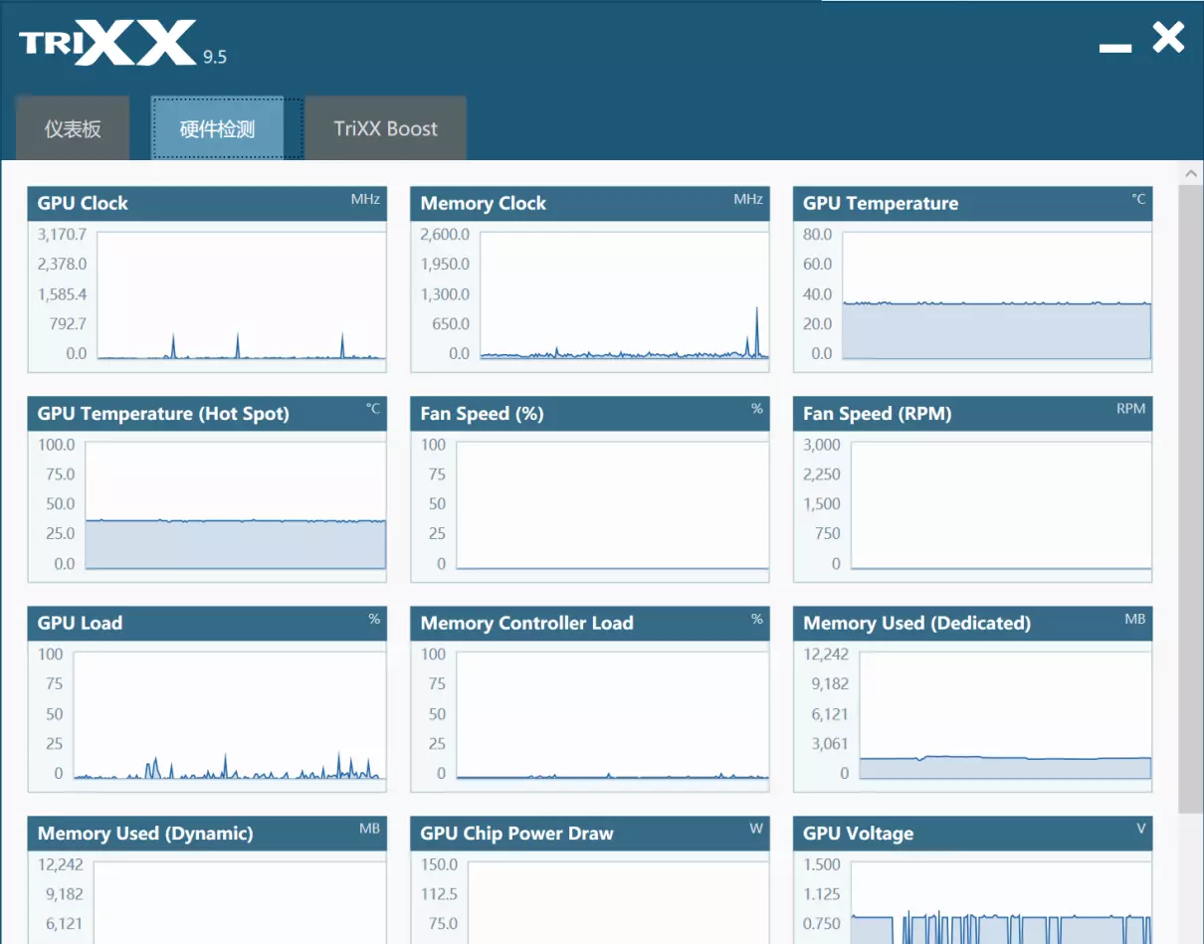Click the GPU Chip Power Draw graph
Screen dimensions: 1204x944
click(618, 902)
